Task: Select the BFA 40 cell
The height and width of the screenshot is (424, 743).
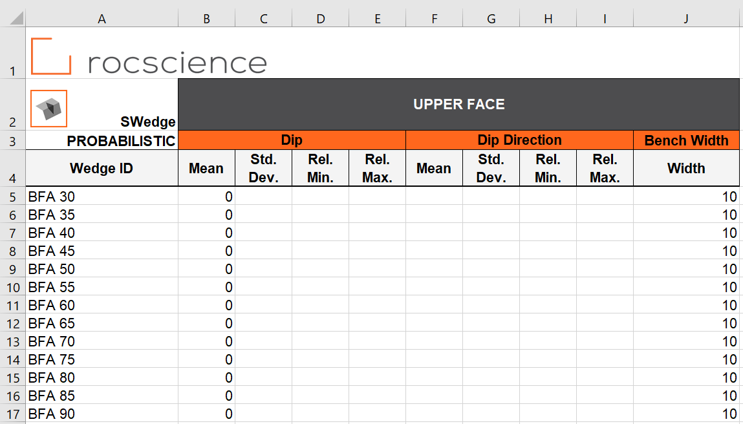Action: (102, 232)
